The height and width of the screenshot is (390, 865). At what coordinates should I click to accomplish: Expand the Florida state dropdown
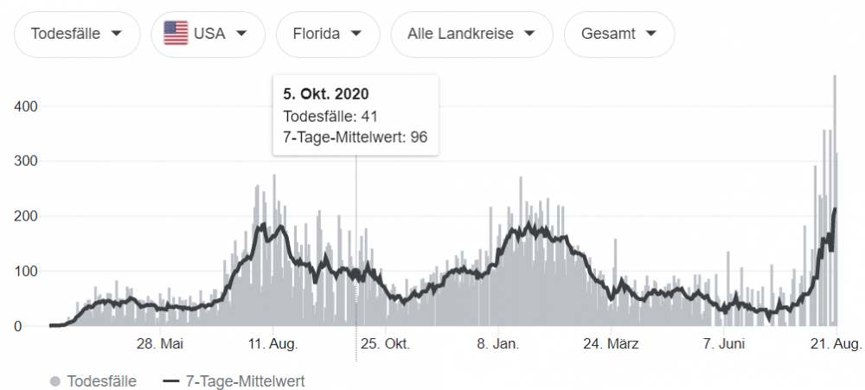[328, 34]
